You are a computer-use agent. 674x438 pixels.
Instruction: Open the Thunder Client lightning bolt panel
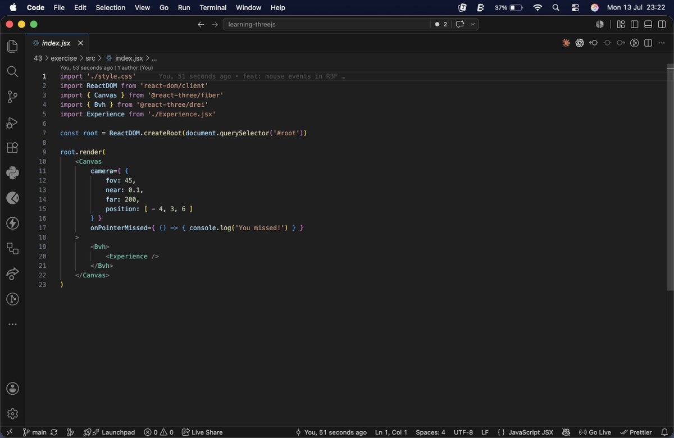[12, 223]
